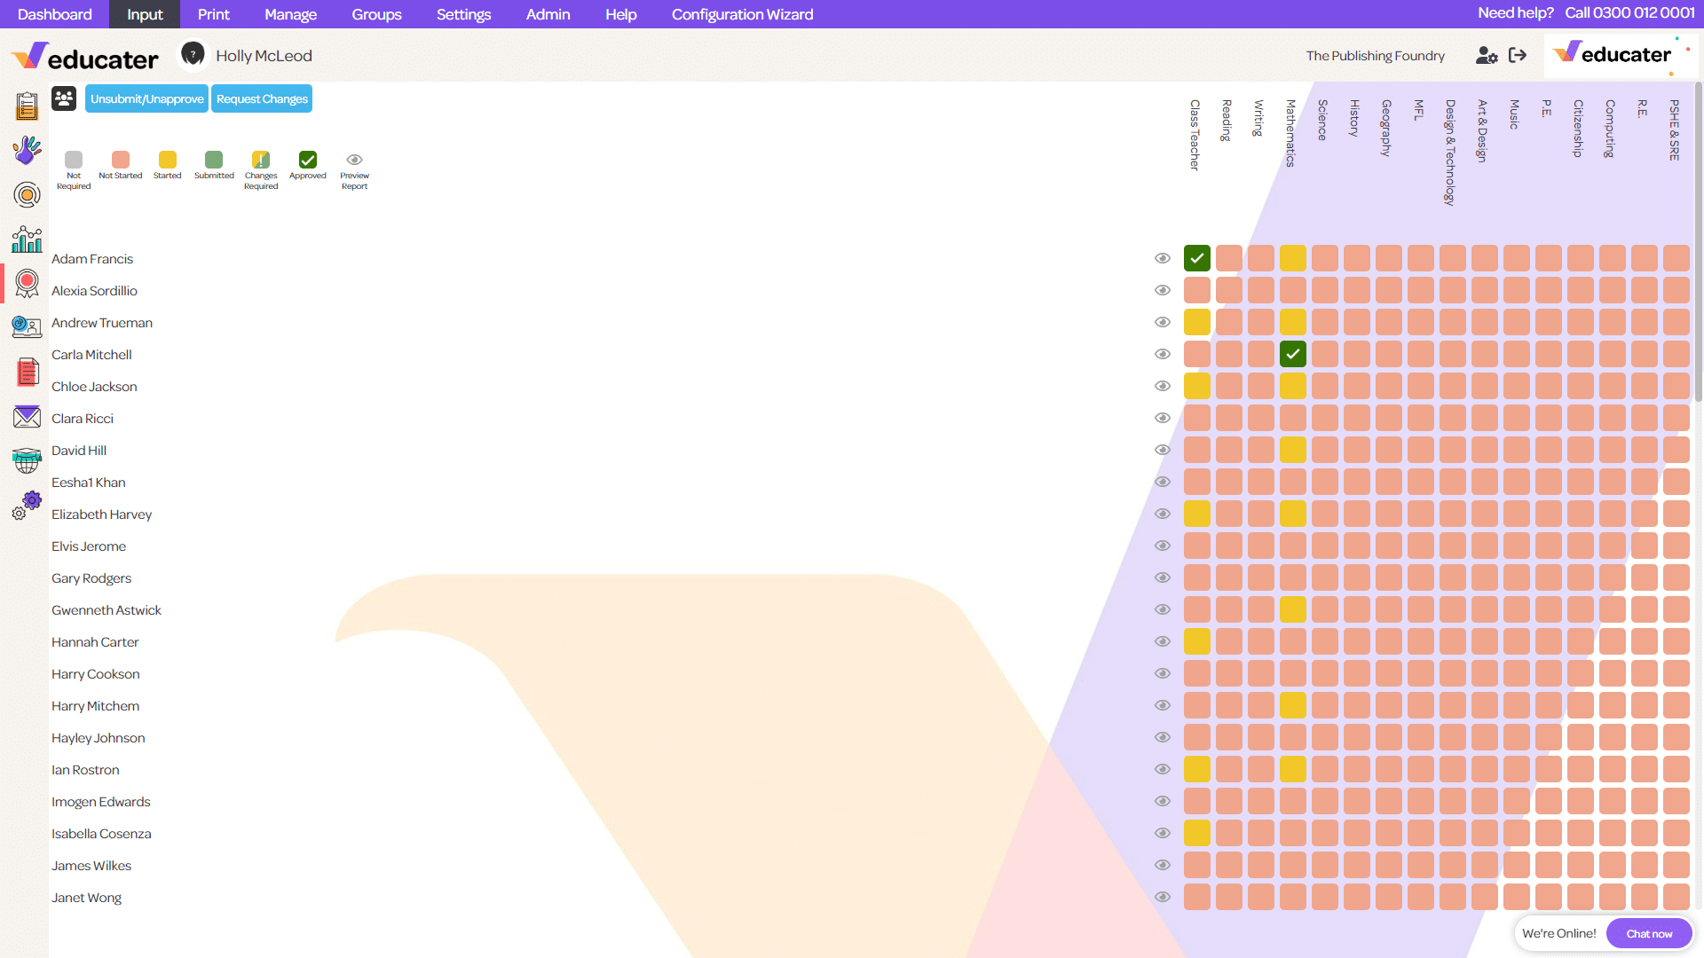The width and height of the screenshot is (1704, 958).
Task: Click the Request Changes button
Action: point(262,98)
